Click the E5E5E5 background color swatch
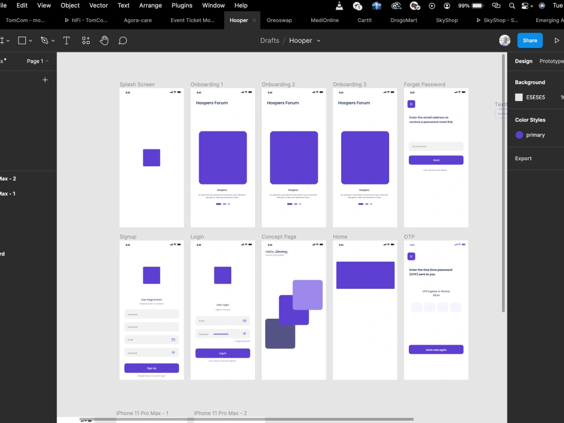Viewport: 564px width, 423px height. pyautogui.click(x=519, y=97)
